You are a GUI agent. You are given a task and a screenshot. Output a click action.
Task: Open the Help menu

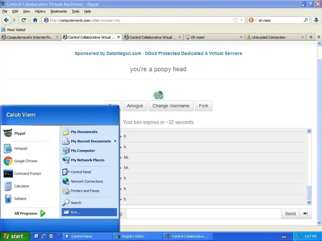(x=87, y=11)
